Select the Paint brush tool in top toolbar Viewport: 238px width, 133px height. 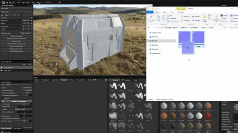[x=3, y=2]
